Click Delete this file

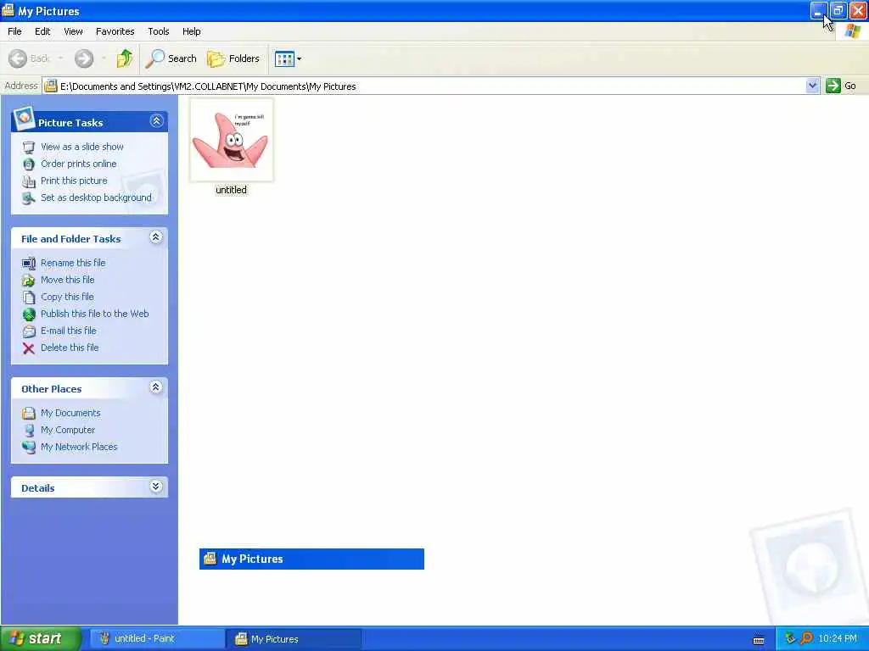(70, 348)
